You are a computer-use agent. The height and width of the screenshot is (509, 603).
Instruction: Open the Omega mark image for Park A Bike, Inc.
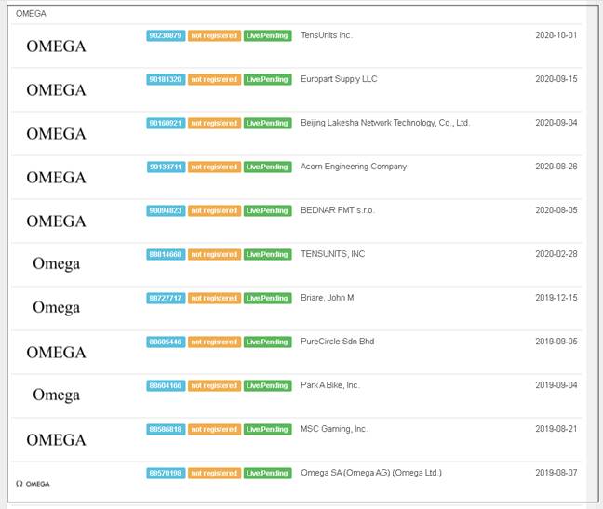click(56, 395)
